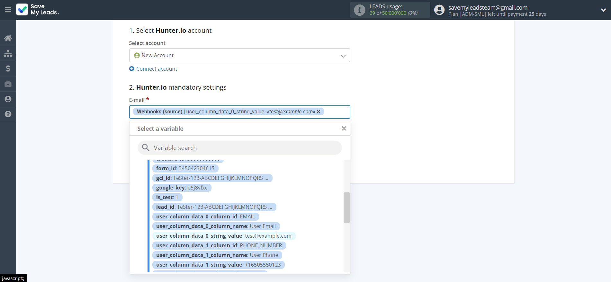The width and height of the screenshot is (611, 282).
Task: Open billing dollar icon
Action: click(x=8, y=68)
